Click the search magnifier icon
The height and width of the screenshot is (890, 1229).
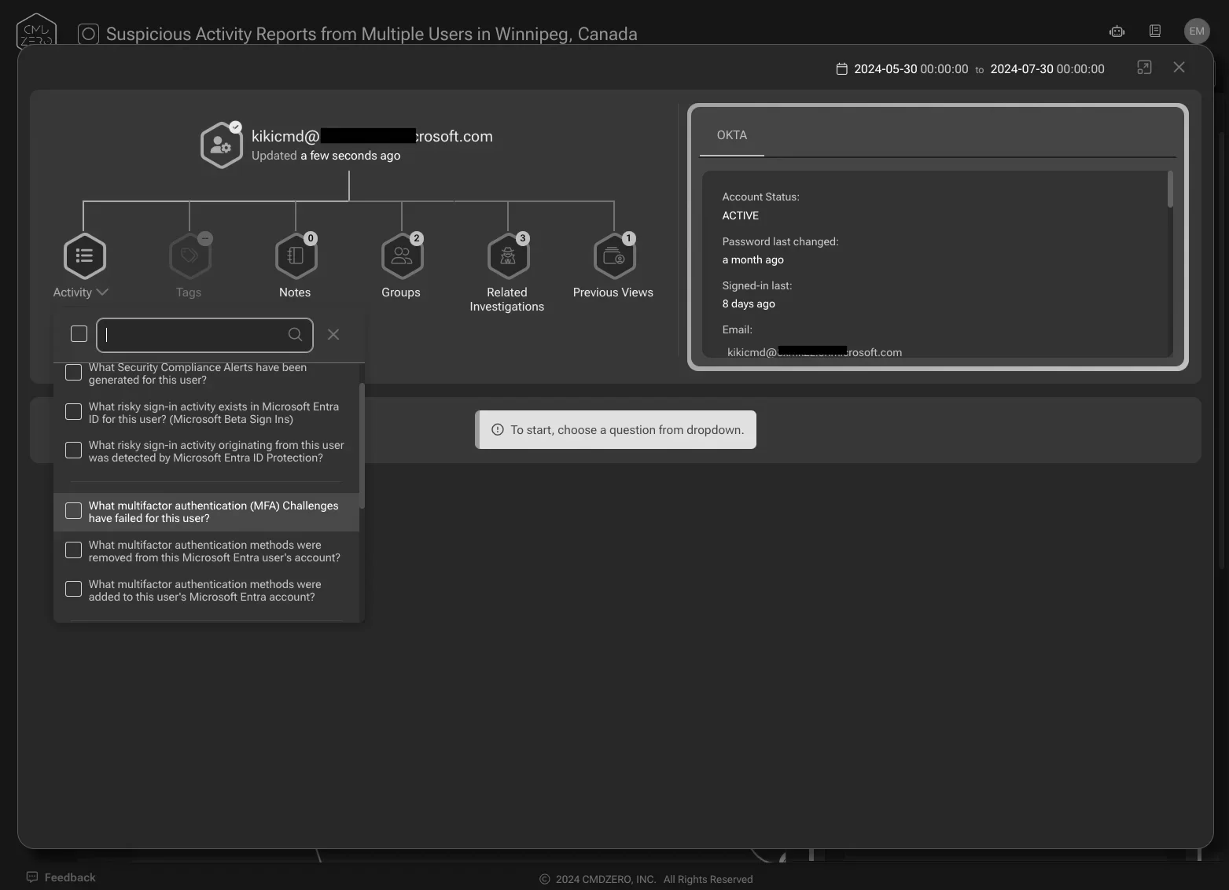(x=295, y=334)
